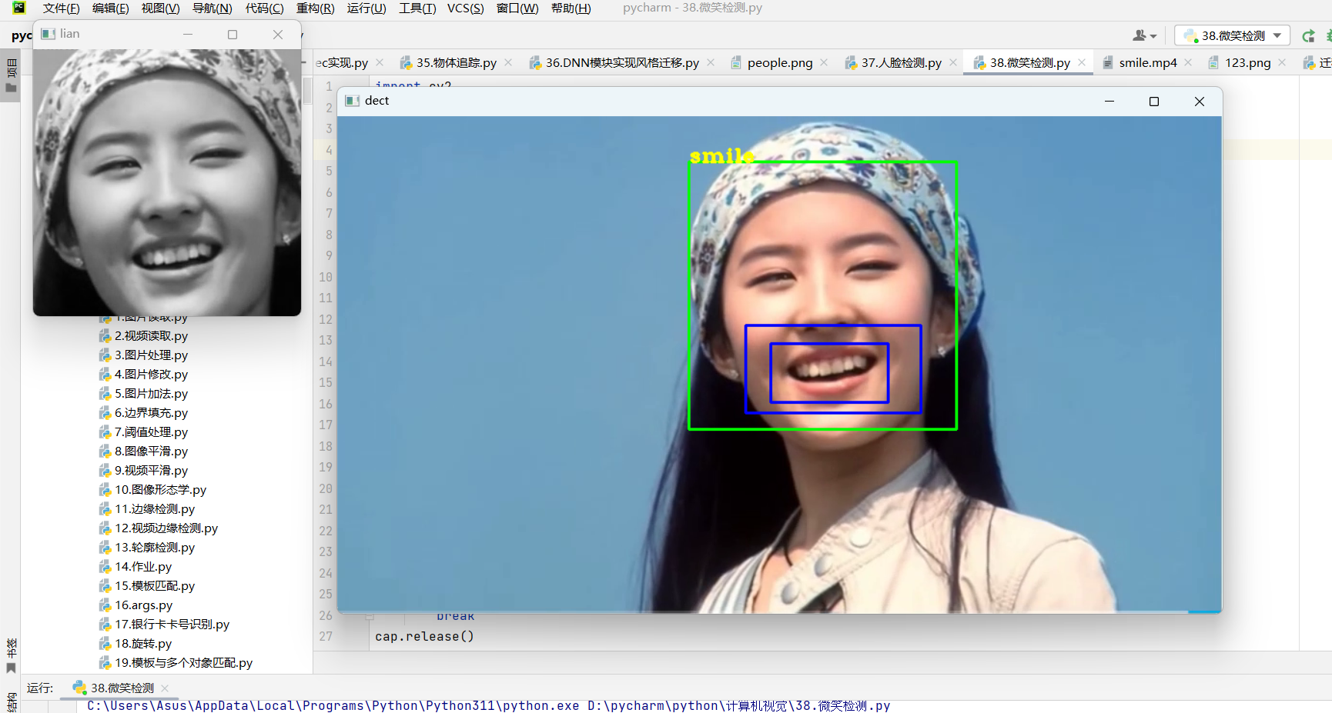Select 7.阈值处理.py in project tree
1332x713 pixels.
tap(143, 432)
